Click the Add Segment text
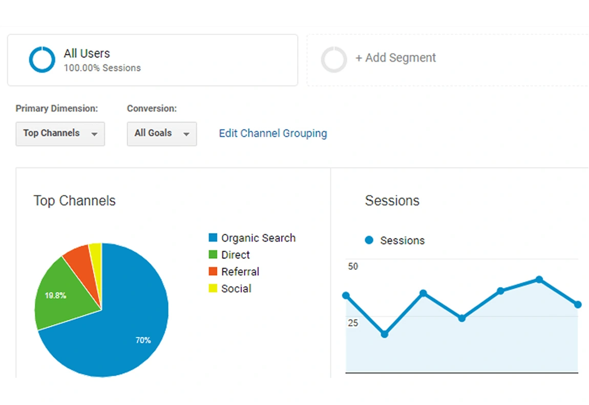The height and width of the screenshot is (405, 589). pos(395,58)
